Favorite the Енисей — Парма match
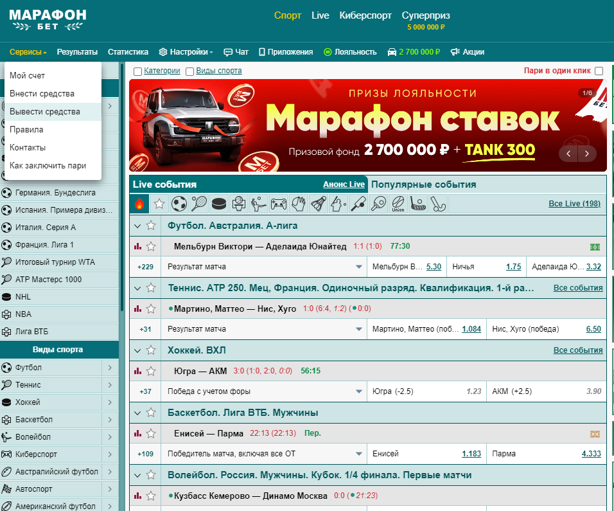This screenshot has width=614, height=511. click(x=151, y=433)
